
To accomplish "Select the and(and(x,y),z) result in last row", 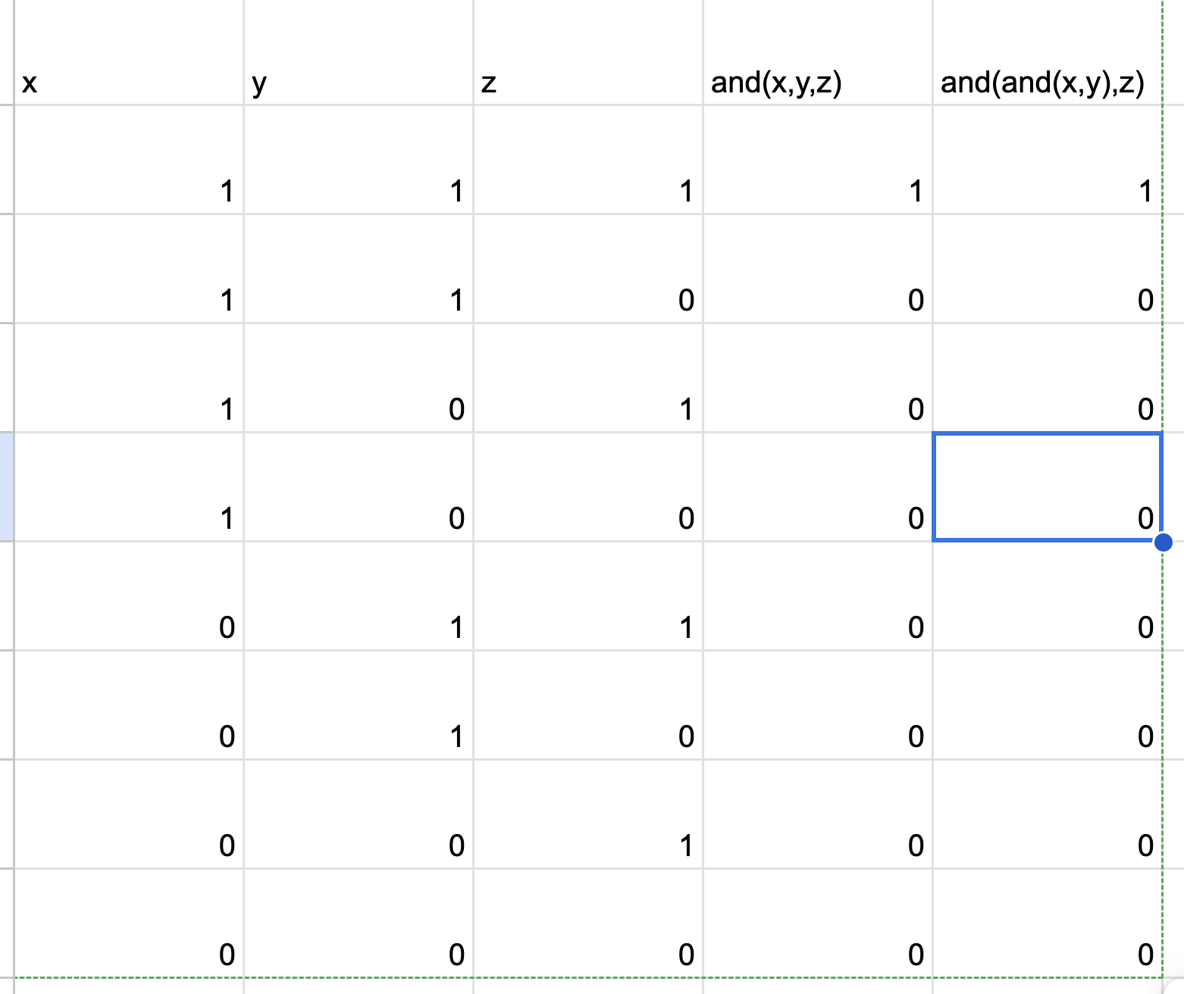I will tap(1048, 924).
